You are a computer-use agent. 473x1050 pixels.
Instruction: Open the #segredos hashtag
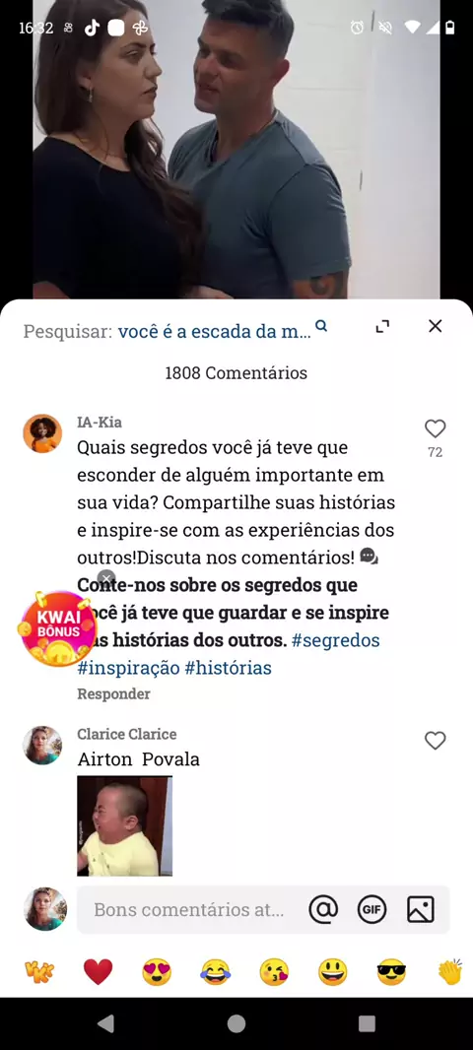pyautogui.click(x=336, y=640)
